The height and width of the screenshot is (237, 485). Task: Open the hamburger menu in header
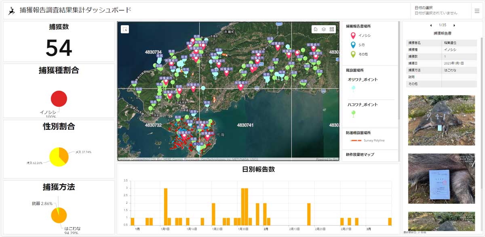477,11
